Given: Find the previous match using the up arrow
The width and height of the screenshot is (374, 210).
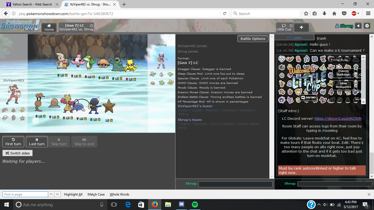Looking at the screenshot, I should (x=51, y=194).
